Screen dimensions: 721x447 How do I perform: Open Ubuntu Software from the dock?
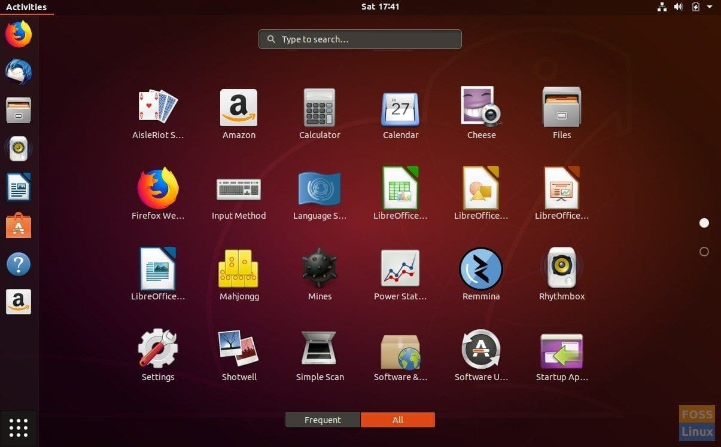click(19, 225)
